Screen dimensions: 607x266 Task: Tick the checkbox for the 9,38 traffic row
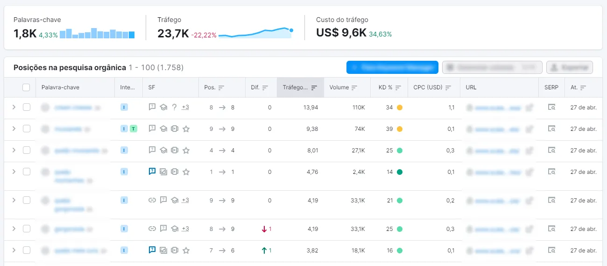pos(27,129)
